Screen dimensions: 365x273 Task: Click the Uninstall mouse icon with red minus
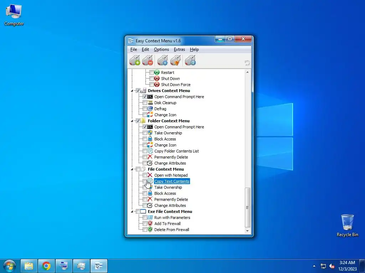pyautogui.click(x=148, y=60)
